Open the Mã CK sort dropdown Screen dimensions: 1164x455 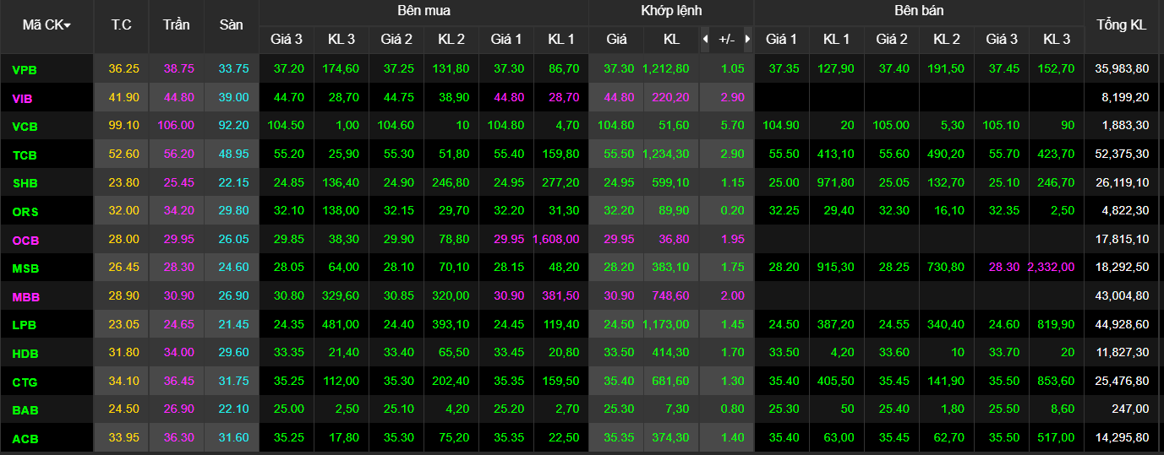pyautogui.click(x=46, y=25)
